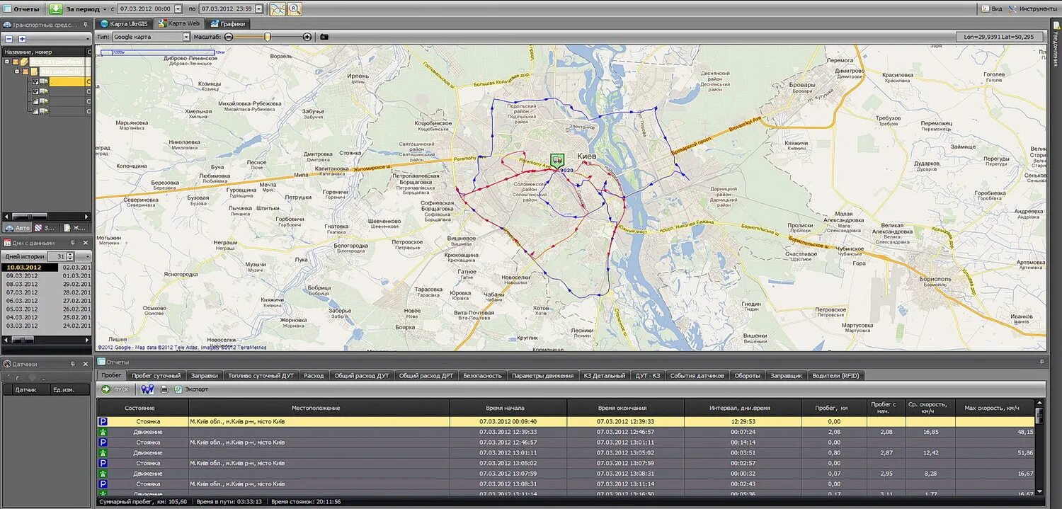The height and width of the screenshot is (509, 1062).
Task: Uncheck the first highlighted vehicle checkbox
Action: click(x=35, y=81)
